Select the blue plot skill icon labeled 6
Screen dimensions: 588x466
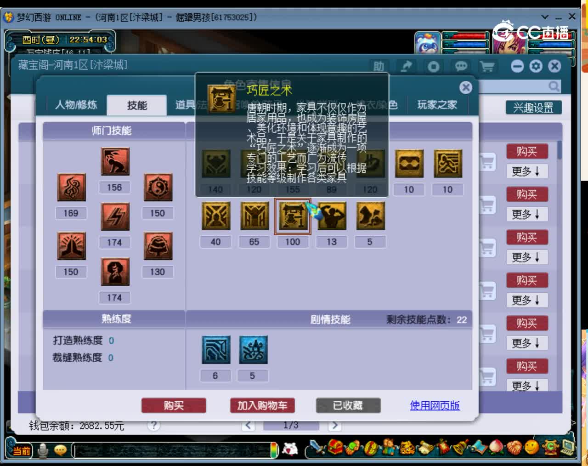pyautogui.click(x=215, y=350)
